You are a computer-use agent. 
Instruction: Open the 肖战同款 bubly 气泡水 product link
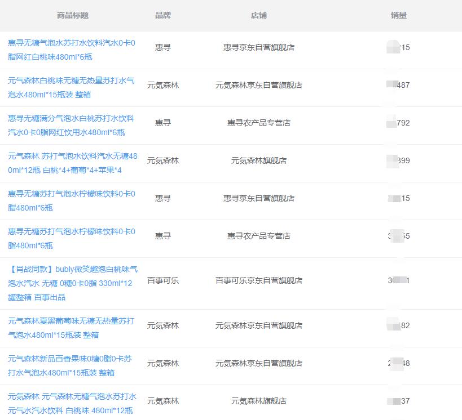coord(72,280)
